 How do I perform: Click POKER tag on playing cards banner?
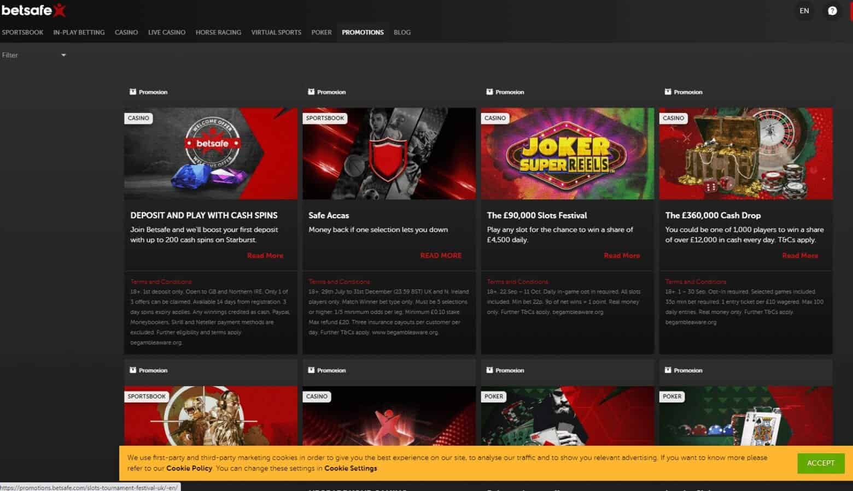pyautogui.click(x=671, y=397)
